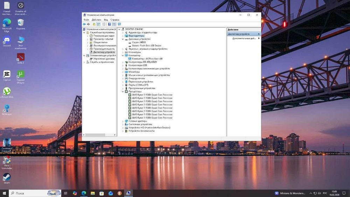
Task: Click Дополнительные действия in Actions pane
Action: [x=244, y=38]
